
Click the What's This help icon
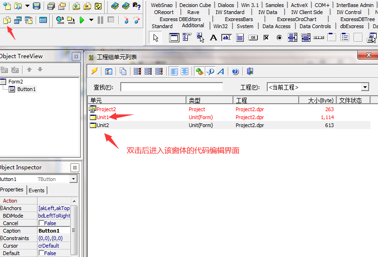tap(137, 6)
